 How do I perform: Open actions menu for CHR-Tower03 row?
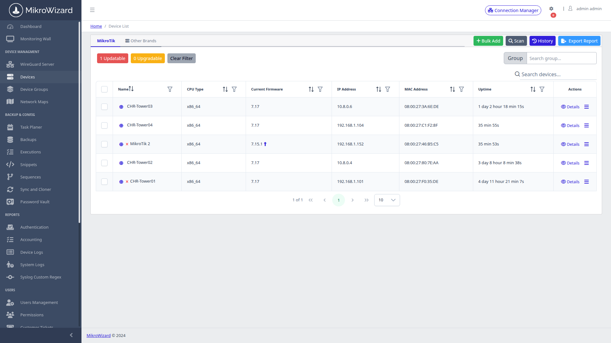[x=586, y=107]
